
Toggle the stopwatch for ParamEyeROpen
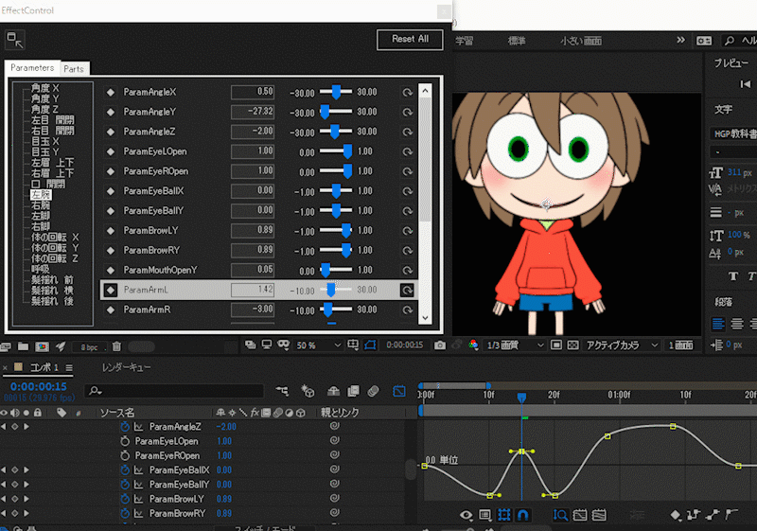[x=125, y=455]
